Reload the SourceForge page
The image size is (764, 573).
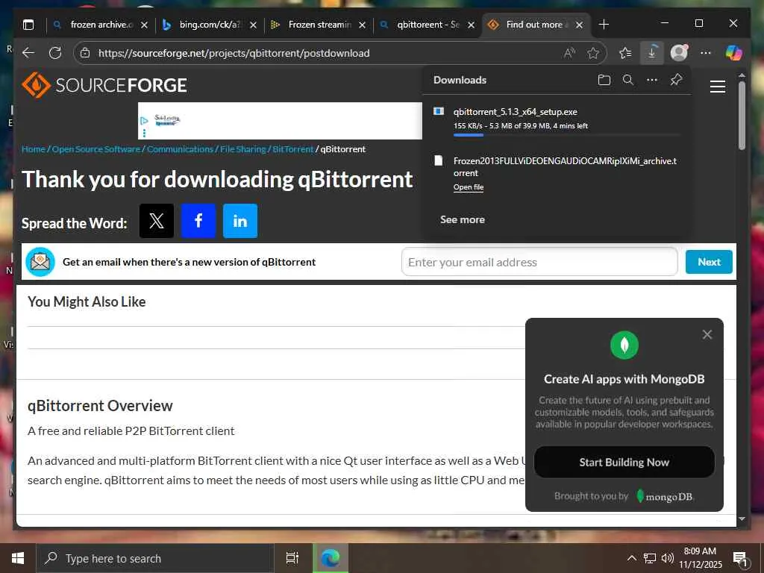[x=55, y=53]
